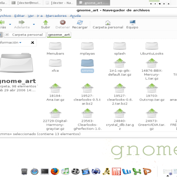Open the Menubars folder
177x177 pixels.
point(55,49)
